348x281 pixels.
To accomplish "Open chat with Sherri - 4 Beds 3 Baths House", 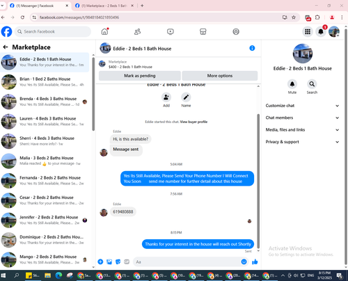I will click(45, 141).
